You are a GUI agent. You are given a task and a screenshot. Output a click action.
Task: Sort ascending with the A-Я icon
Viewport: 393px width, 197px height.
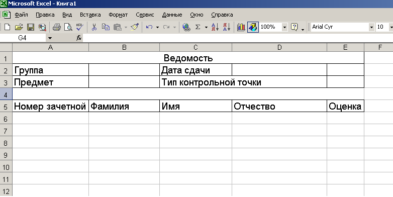point(215,27)
